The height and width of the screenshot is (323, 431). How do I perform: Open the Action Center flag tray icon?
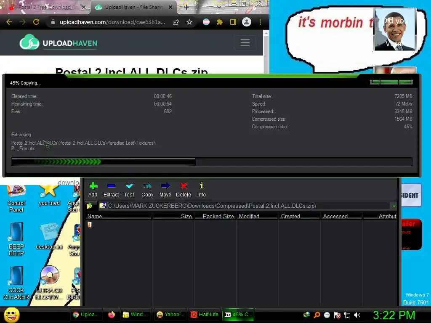[337, 315]
